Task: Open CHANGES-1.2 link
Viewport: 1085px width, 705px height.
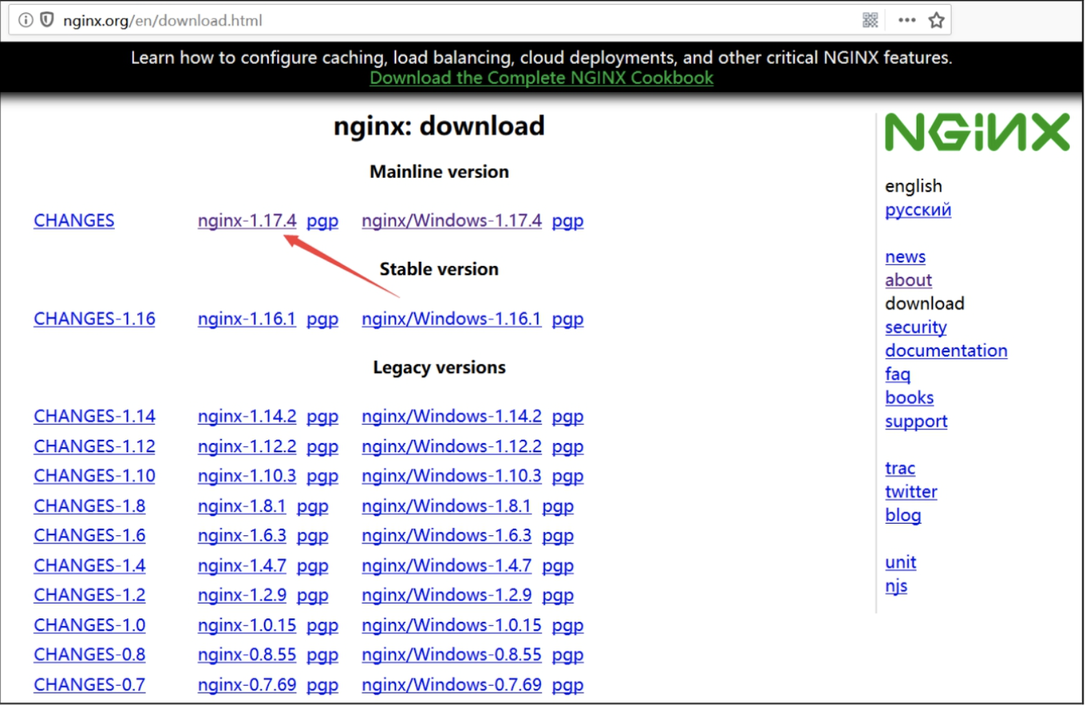Action: point(89,596)
